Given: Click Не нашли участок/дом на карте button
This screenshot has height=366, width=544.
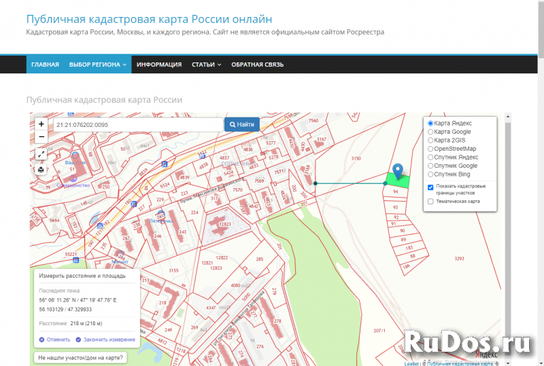Looking at the screenshot, I should click(80, 358).
